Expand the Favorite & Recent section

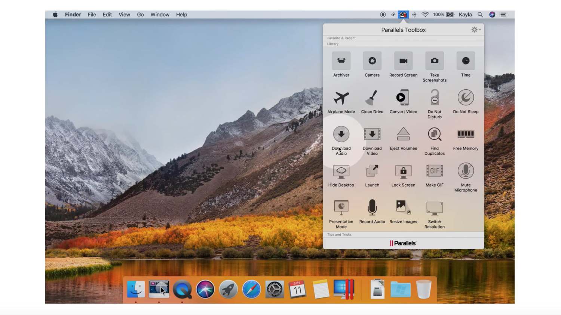point(341,38)
